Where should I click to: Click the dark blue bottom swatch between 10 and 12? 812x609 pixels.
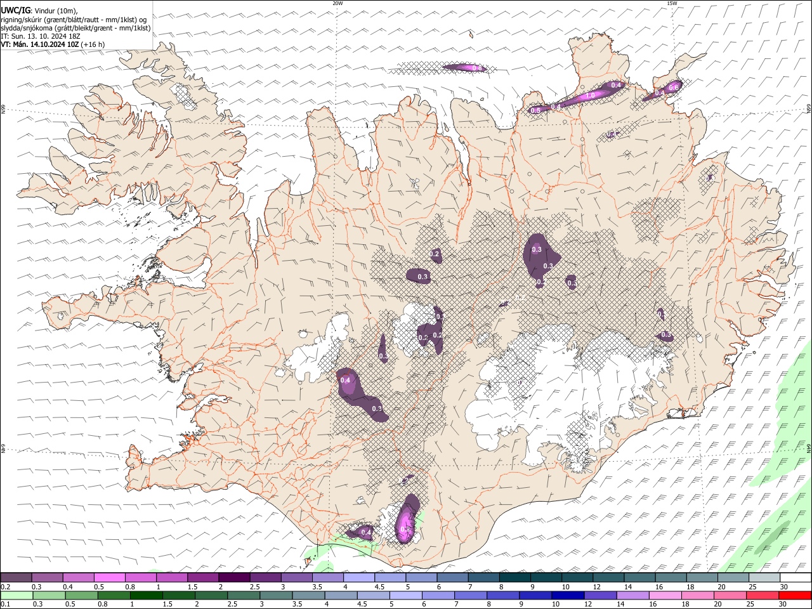coord(568,596)
